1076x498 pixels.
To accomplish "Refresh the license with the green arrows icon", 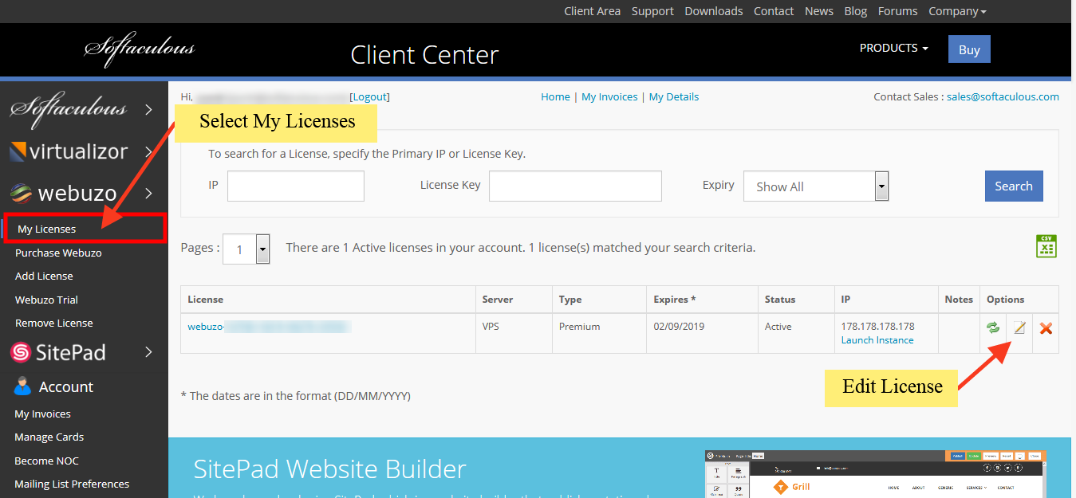I will [992, 327].
